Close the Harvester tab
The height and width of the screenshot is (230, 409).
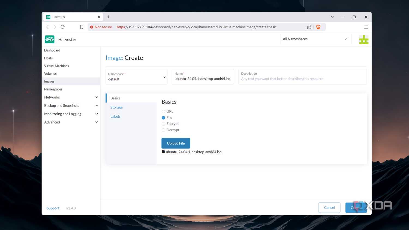click(x=99, y=17)
